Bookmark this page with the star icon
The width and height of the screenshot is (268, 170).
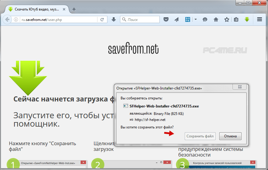click(226, 19)
